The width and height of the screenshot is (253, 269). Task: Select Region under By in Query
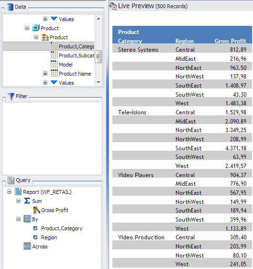49,237
